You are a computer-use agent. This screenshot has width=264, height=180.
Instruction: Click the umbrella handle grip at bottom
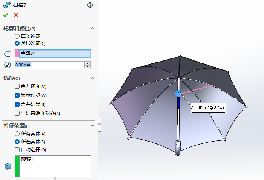[x=178, y=148]
